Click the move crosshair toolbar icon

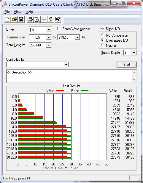pyautogui.click(x=44, y=20)
